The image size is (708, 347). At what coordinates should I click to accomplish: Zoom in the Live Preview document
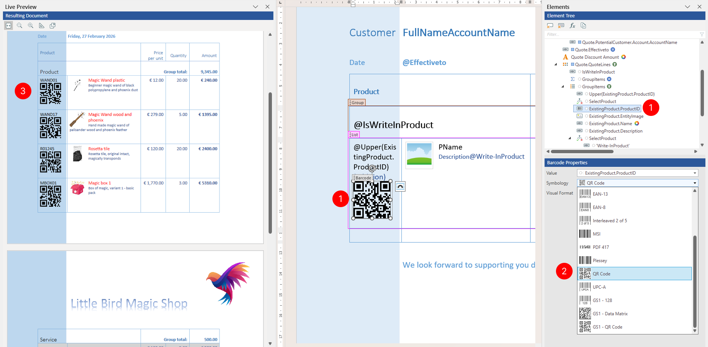pos(31,25)
